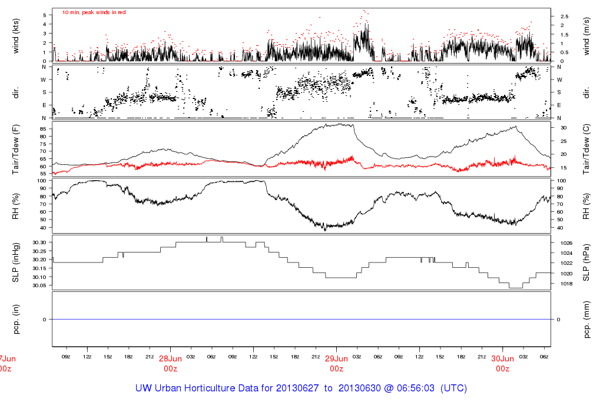The width and height of the screenshot is (603, 412).
Task: Click the '10 min. peak winds in red' legend
Action: coord(94,12)
